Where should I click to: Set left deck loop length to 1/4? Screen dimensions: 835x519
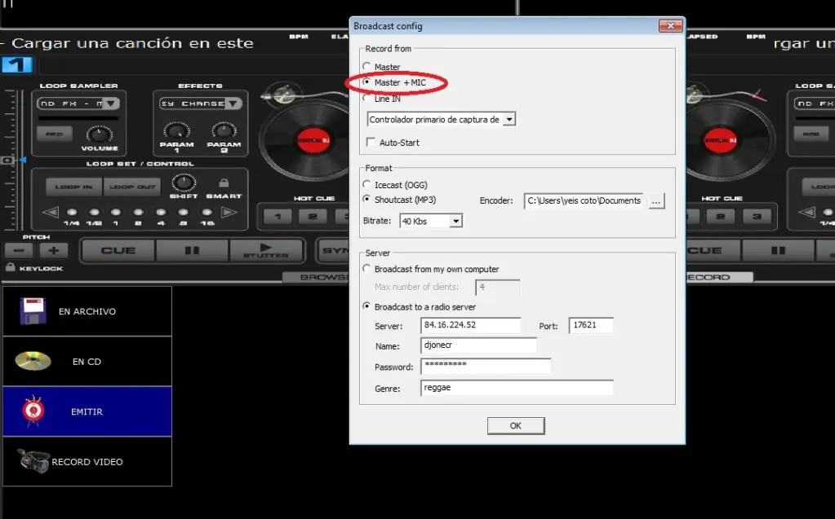71,212
